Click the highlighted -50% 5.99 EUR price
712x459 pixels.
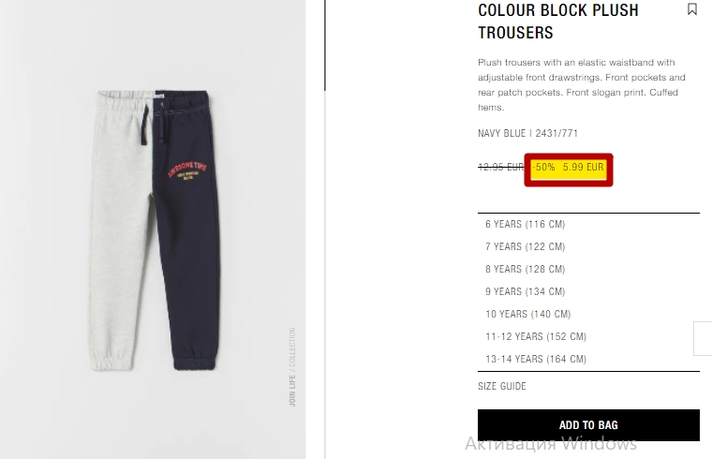[x=569, y=168]
